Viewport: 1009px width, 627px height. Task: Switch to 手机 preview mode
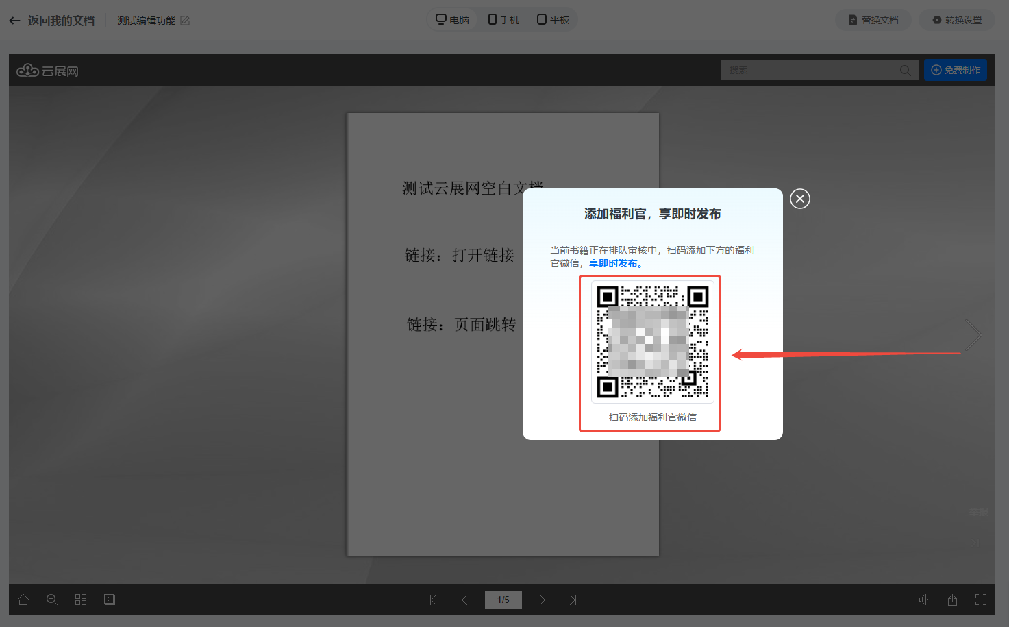coord(503,20)
